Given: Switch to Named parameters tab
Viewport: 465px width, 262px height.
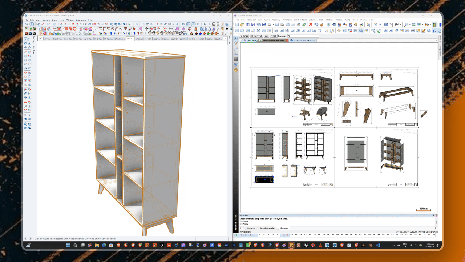Looking at the screenshot, I should tap(267, 228).
